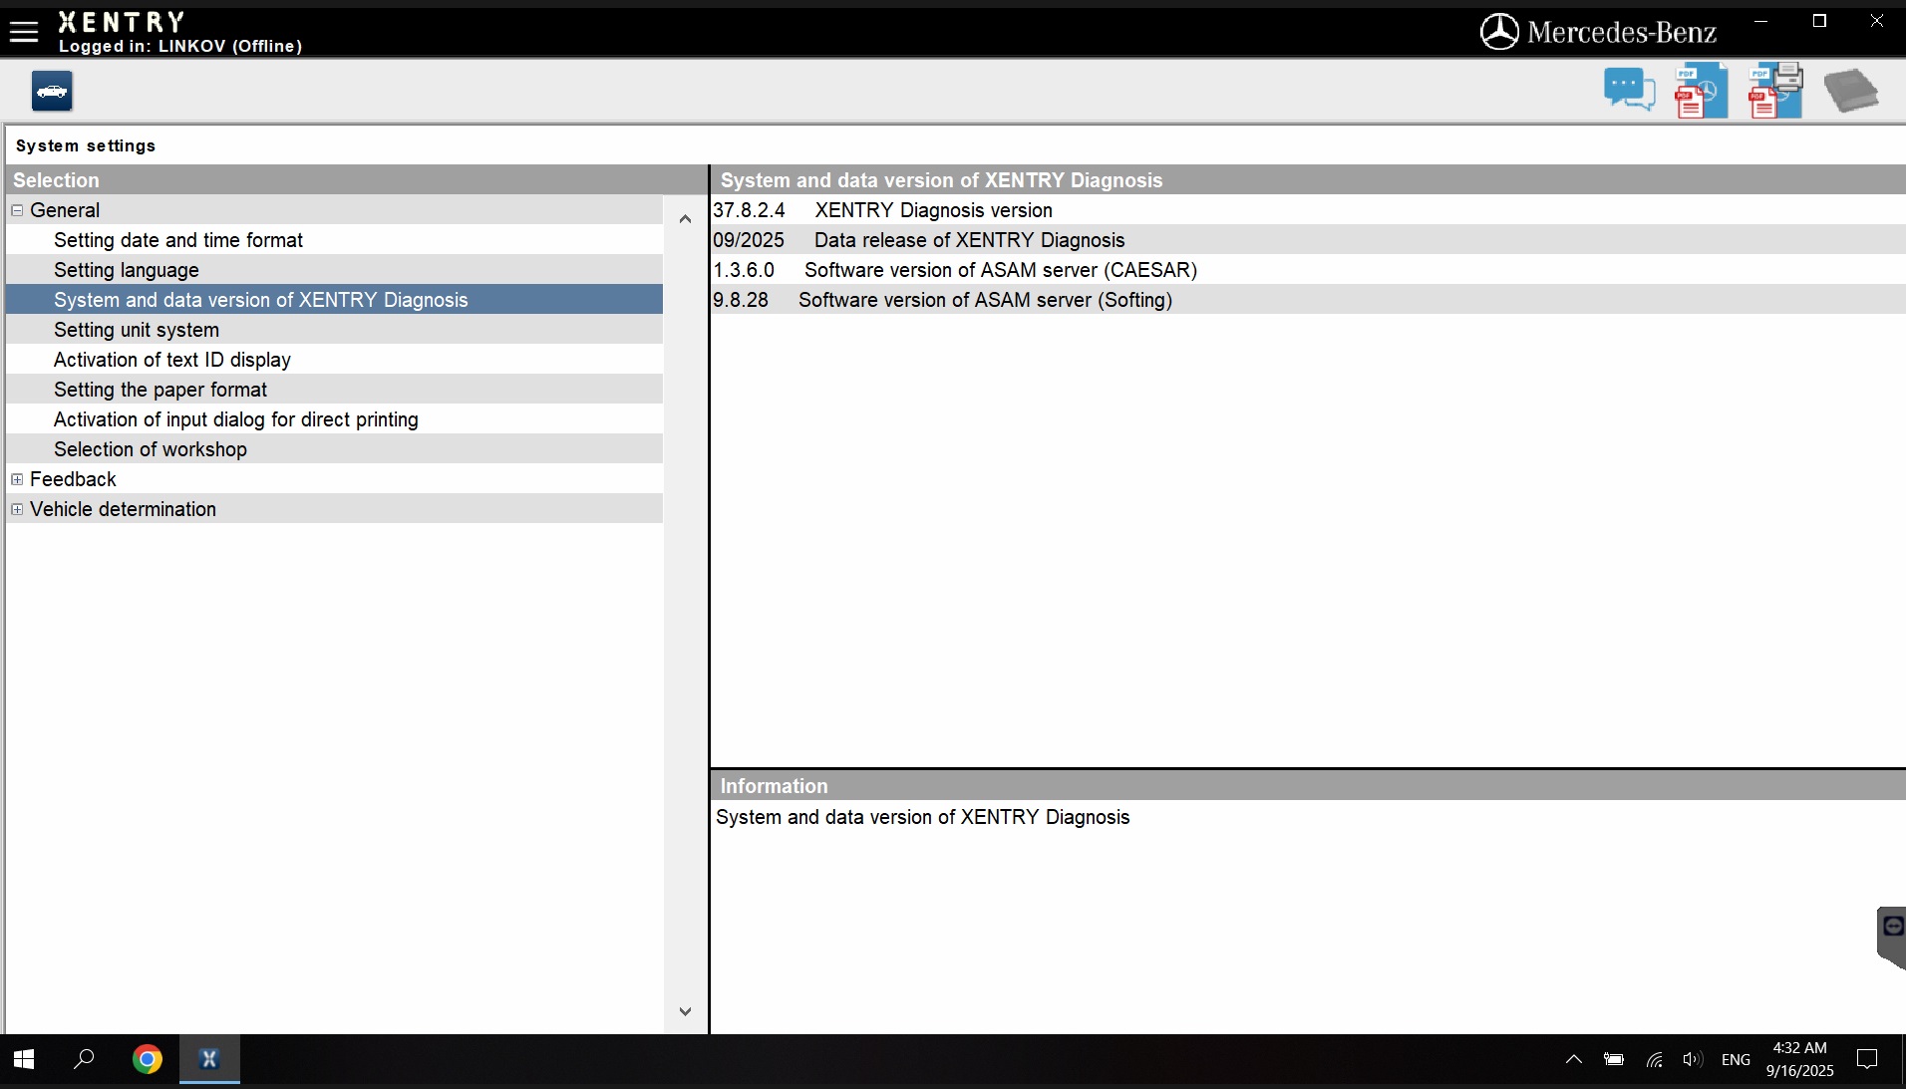Open the gray manual book icon
This screenshot has height=1089, width=1906.
(1850, 91)
